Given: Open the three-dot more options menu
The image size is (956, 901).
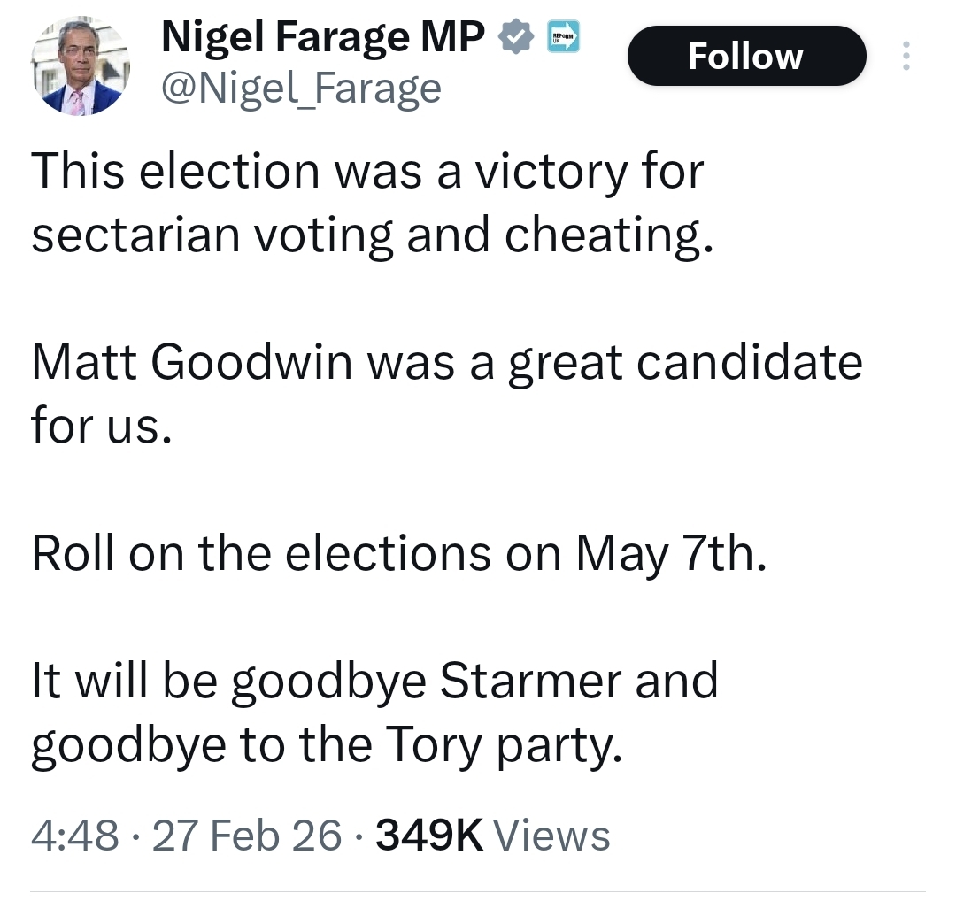Looking at the screenshot, I should 905,56.
